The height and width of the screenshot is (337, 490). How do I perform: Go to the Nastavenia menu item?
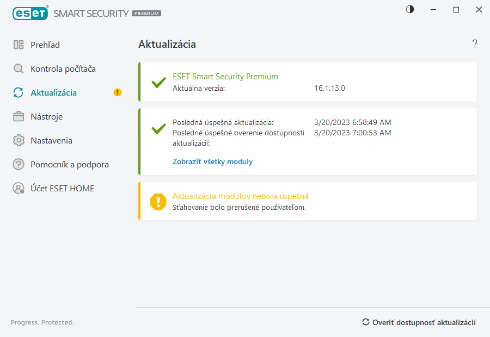click(51, 141)
